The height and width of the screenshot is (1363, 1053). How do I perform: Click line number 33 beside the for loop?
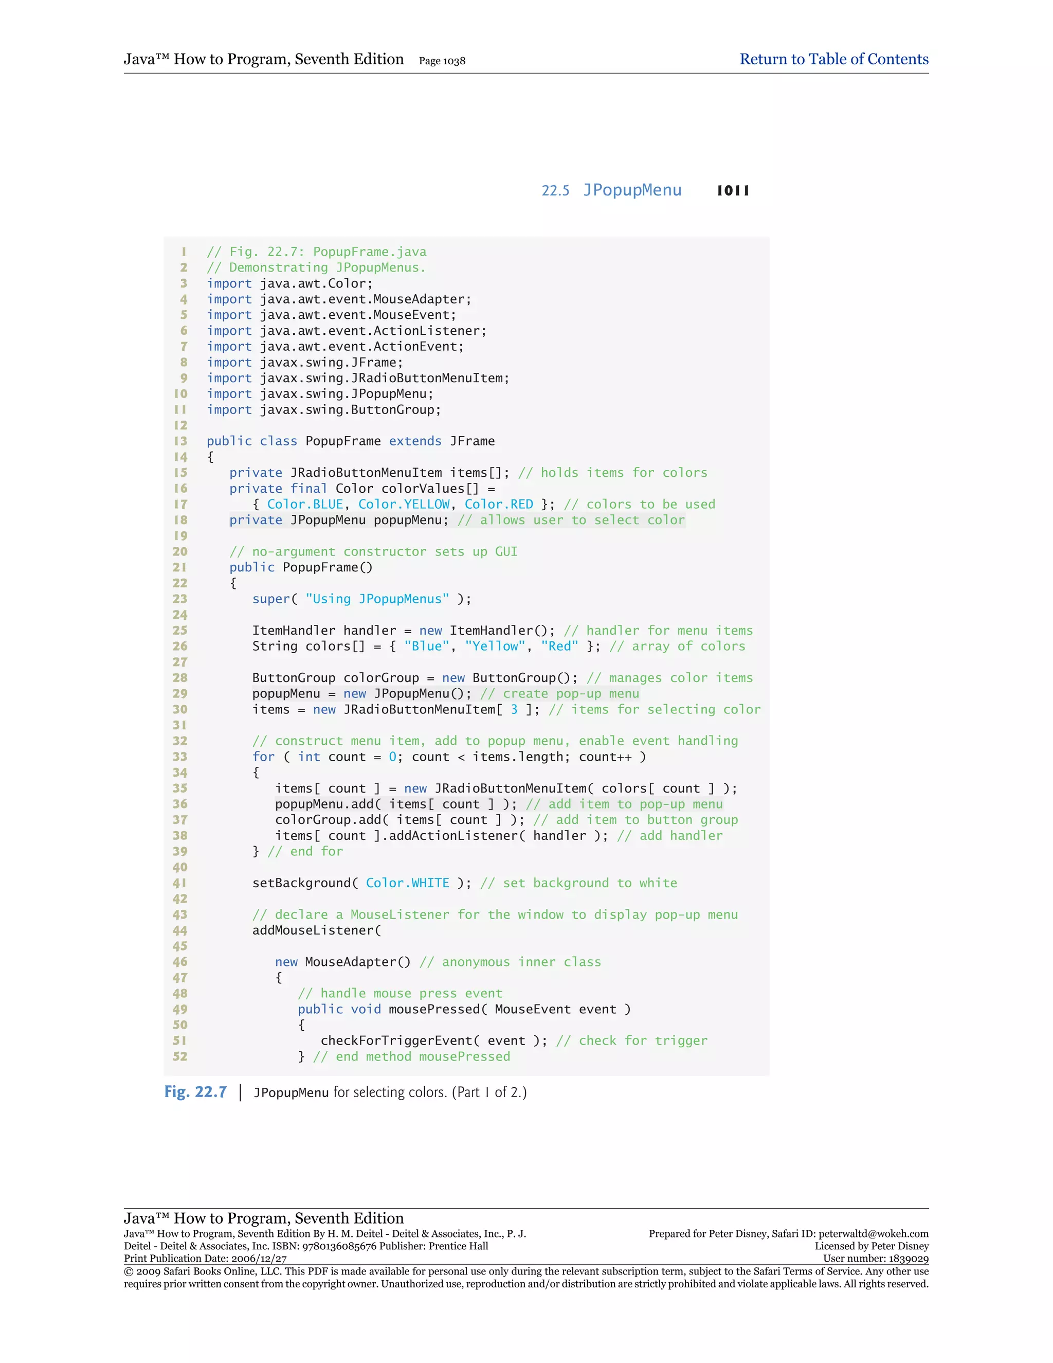click(179, 757)
